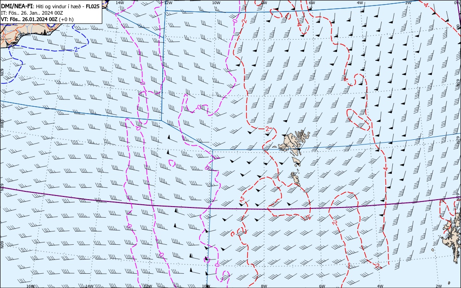461x288 pixels.
Task: Click the 12W longitude label on top edge
Action: pyautogui.click(x=168, y=2)
